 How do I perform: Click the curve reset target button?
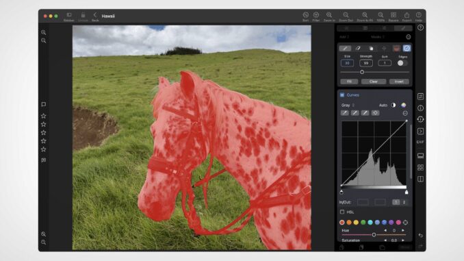[375, 113]
